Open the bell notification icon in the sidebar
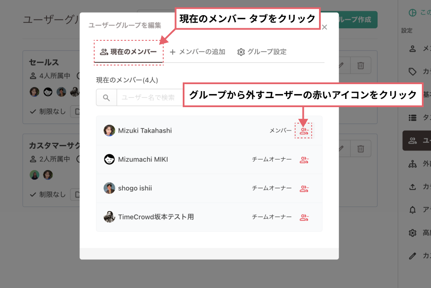The height and width of the screenshot is (288, 431). pos(412,209)
